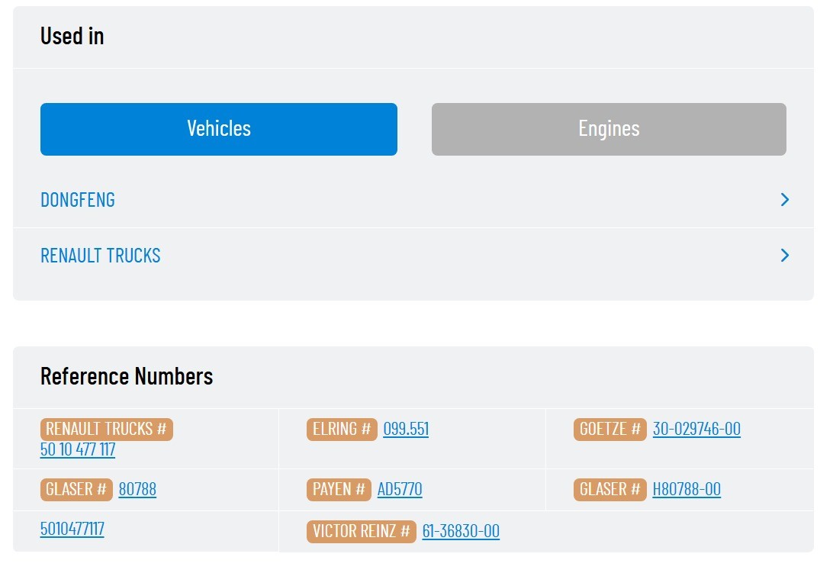Open Goetze reference 30-029746-00
The width and height of the screenshot is (833, 573).
click(696, 429)
